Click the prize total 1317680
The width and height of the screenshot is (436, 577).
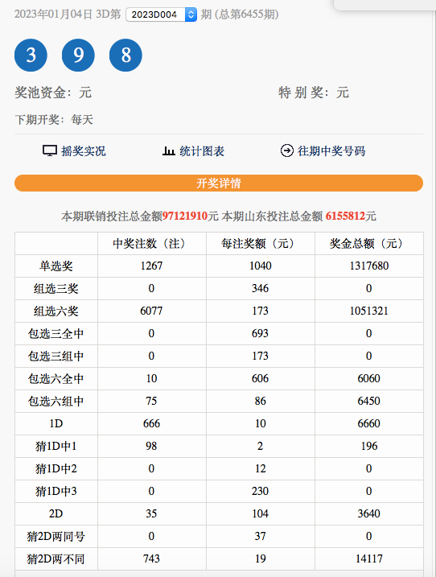pos(369,266)
